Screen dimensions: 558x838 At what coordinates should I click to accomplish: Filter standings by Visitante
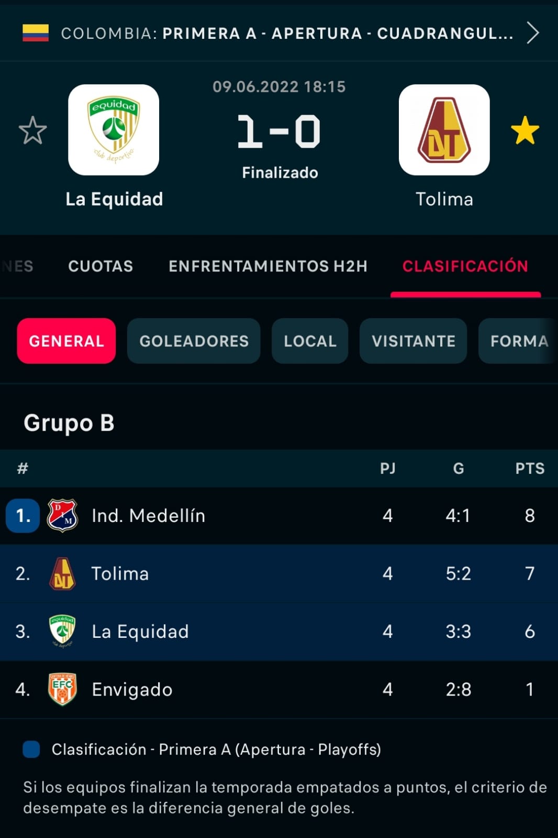tap(413, 341)
